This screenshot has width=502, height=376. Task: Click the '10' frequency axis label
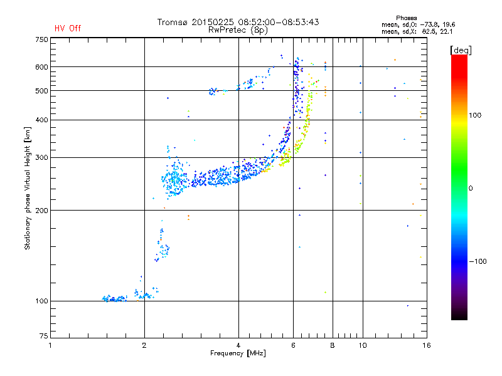click(x=363, y=345)
